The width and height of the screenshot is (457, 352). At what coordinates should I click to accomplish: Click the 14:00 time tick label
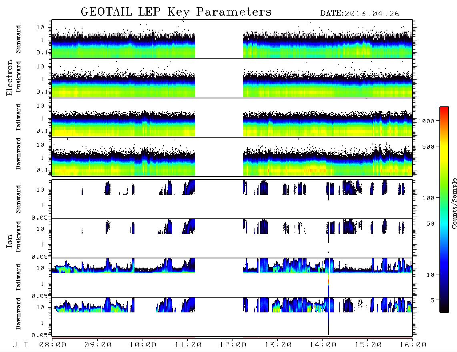(323, 345)
